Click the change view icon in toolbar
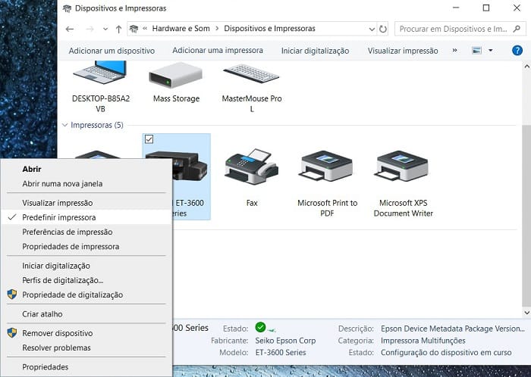The image size is (531, 377). 477,51
